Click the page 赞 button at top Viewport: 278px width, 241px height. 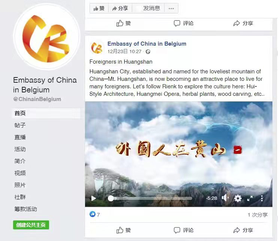tap(99, 8)
